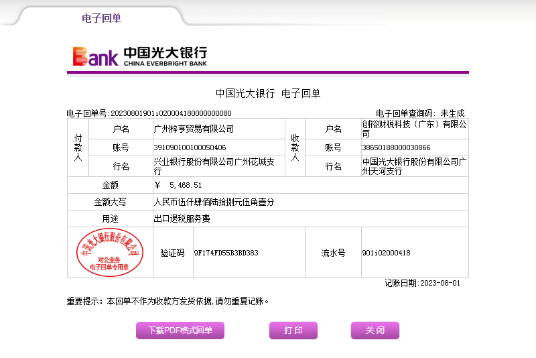Click payer bank 兴业银行股份有限公司广州花城支行
This screenshot has width=536, height=358.
[x=214, y=166]
